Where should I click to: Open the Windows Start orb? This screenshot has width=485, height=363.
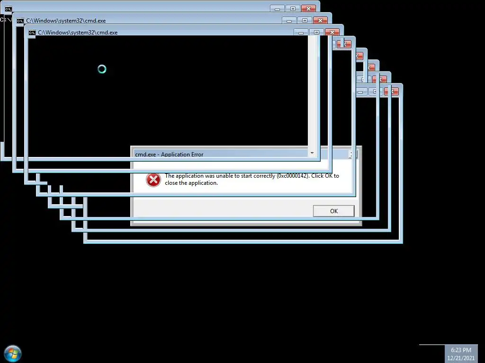coord(13,354)
